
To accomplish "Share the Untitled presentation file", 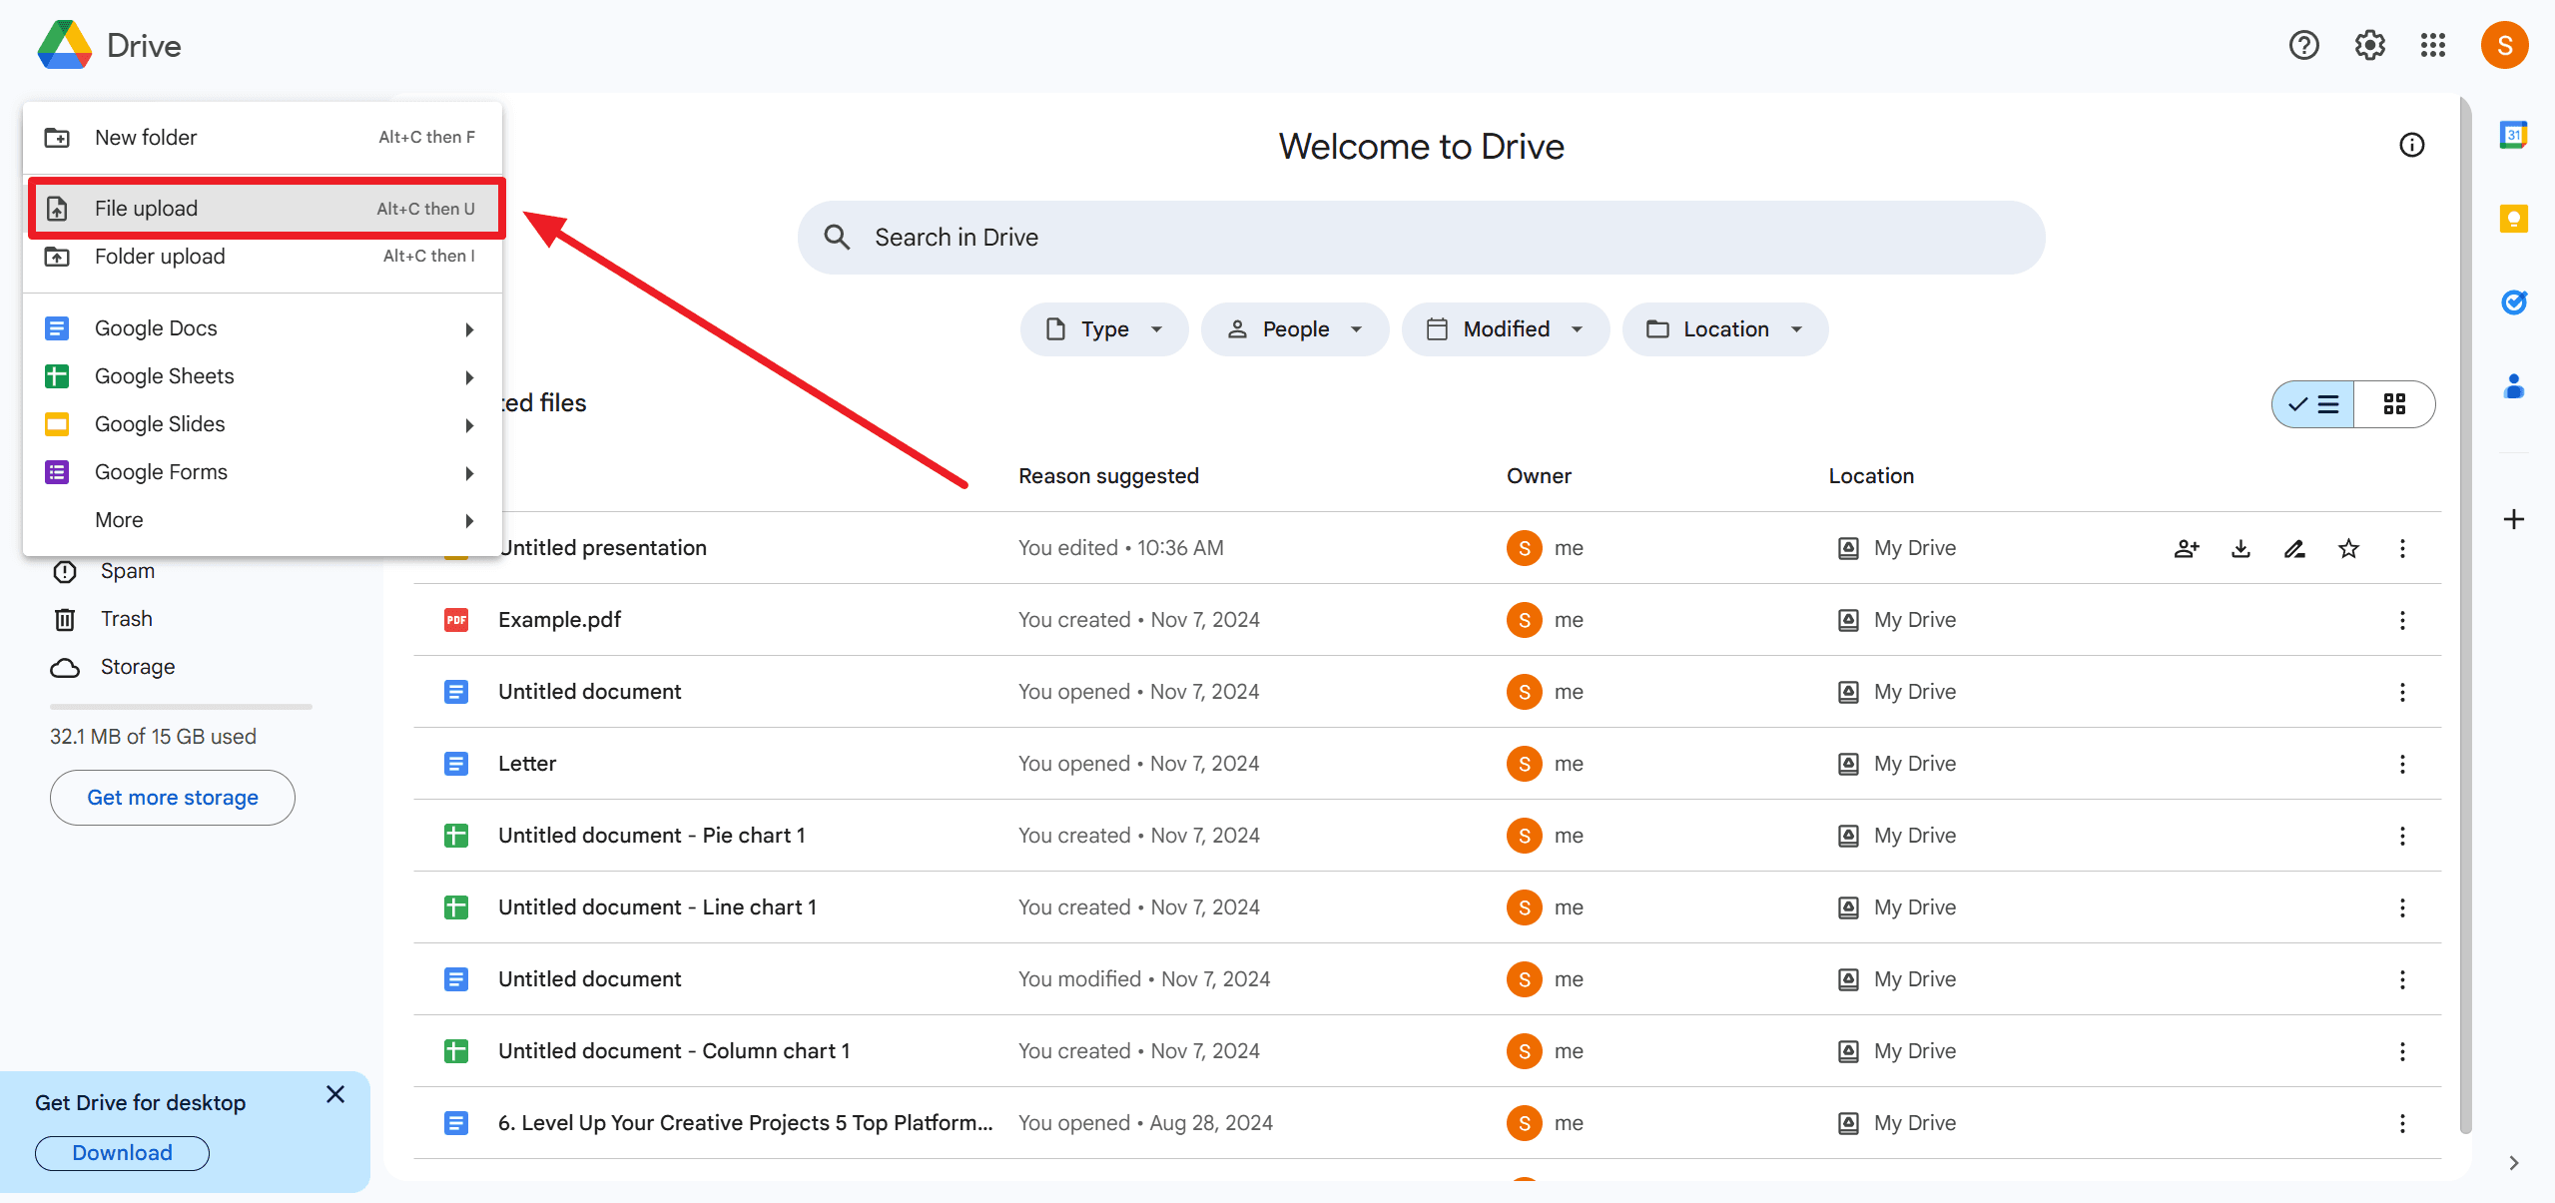I will [x=2187, y=548].
